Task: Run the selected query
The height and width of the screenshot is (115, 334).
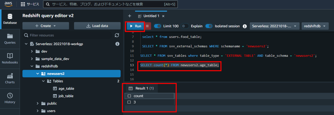Action: point(135,26)
